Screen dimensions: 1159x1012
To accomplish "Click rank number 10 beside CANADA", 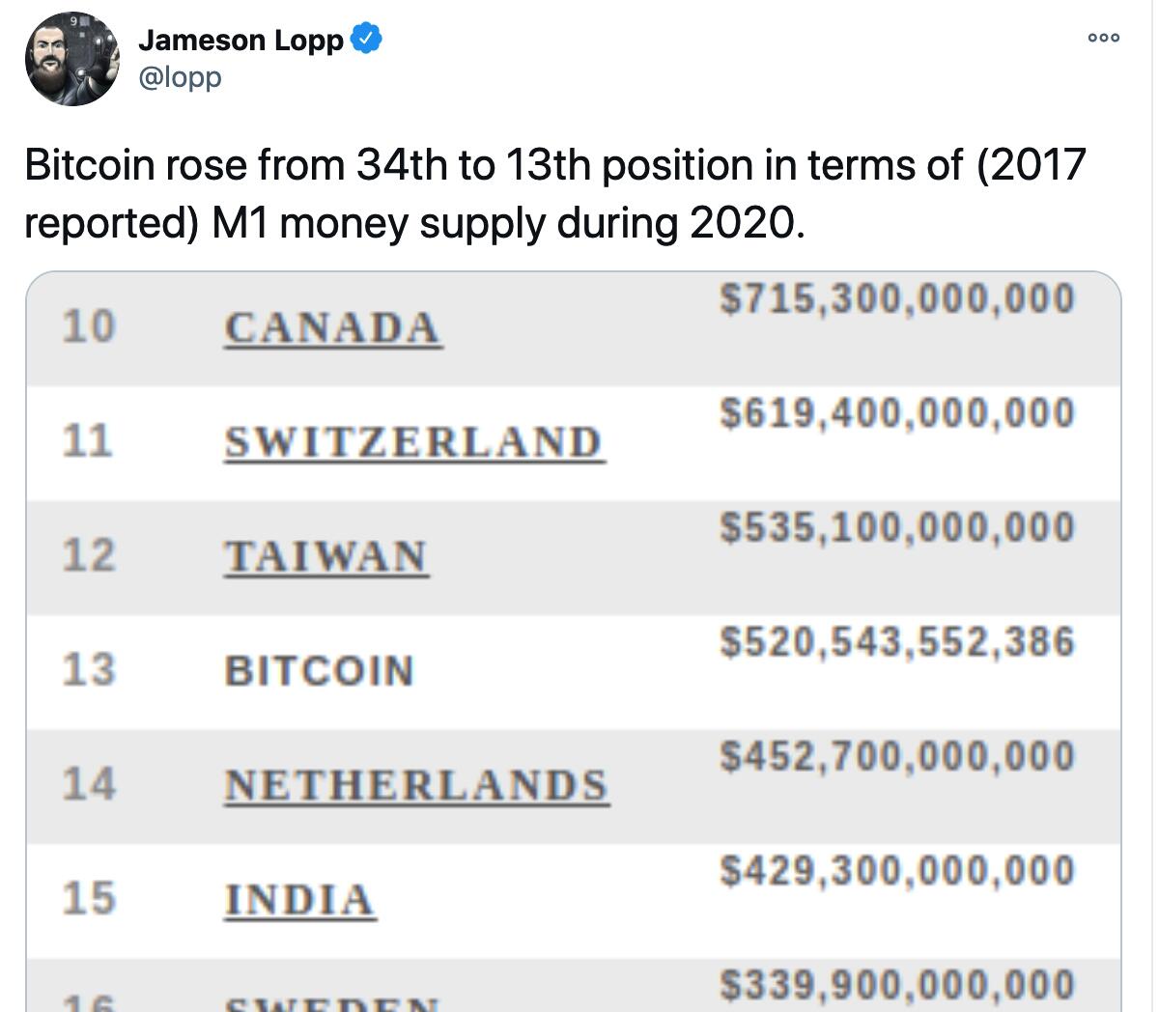I will click(89, 325).
